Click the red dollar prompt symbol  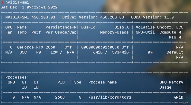(x=2, y=2)
